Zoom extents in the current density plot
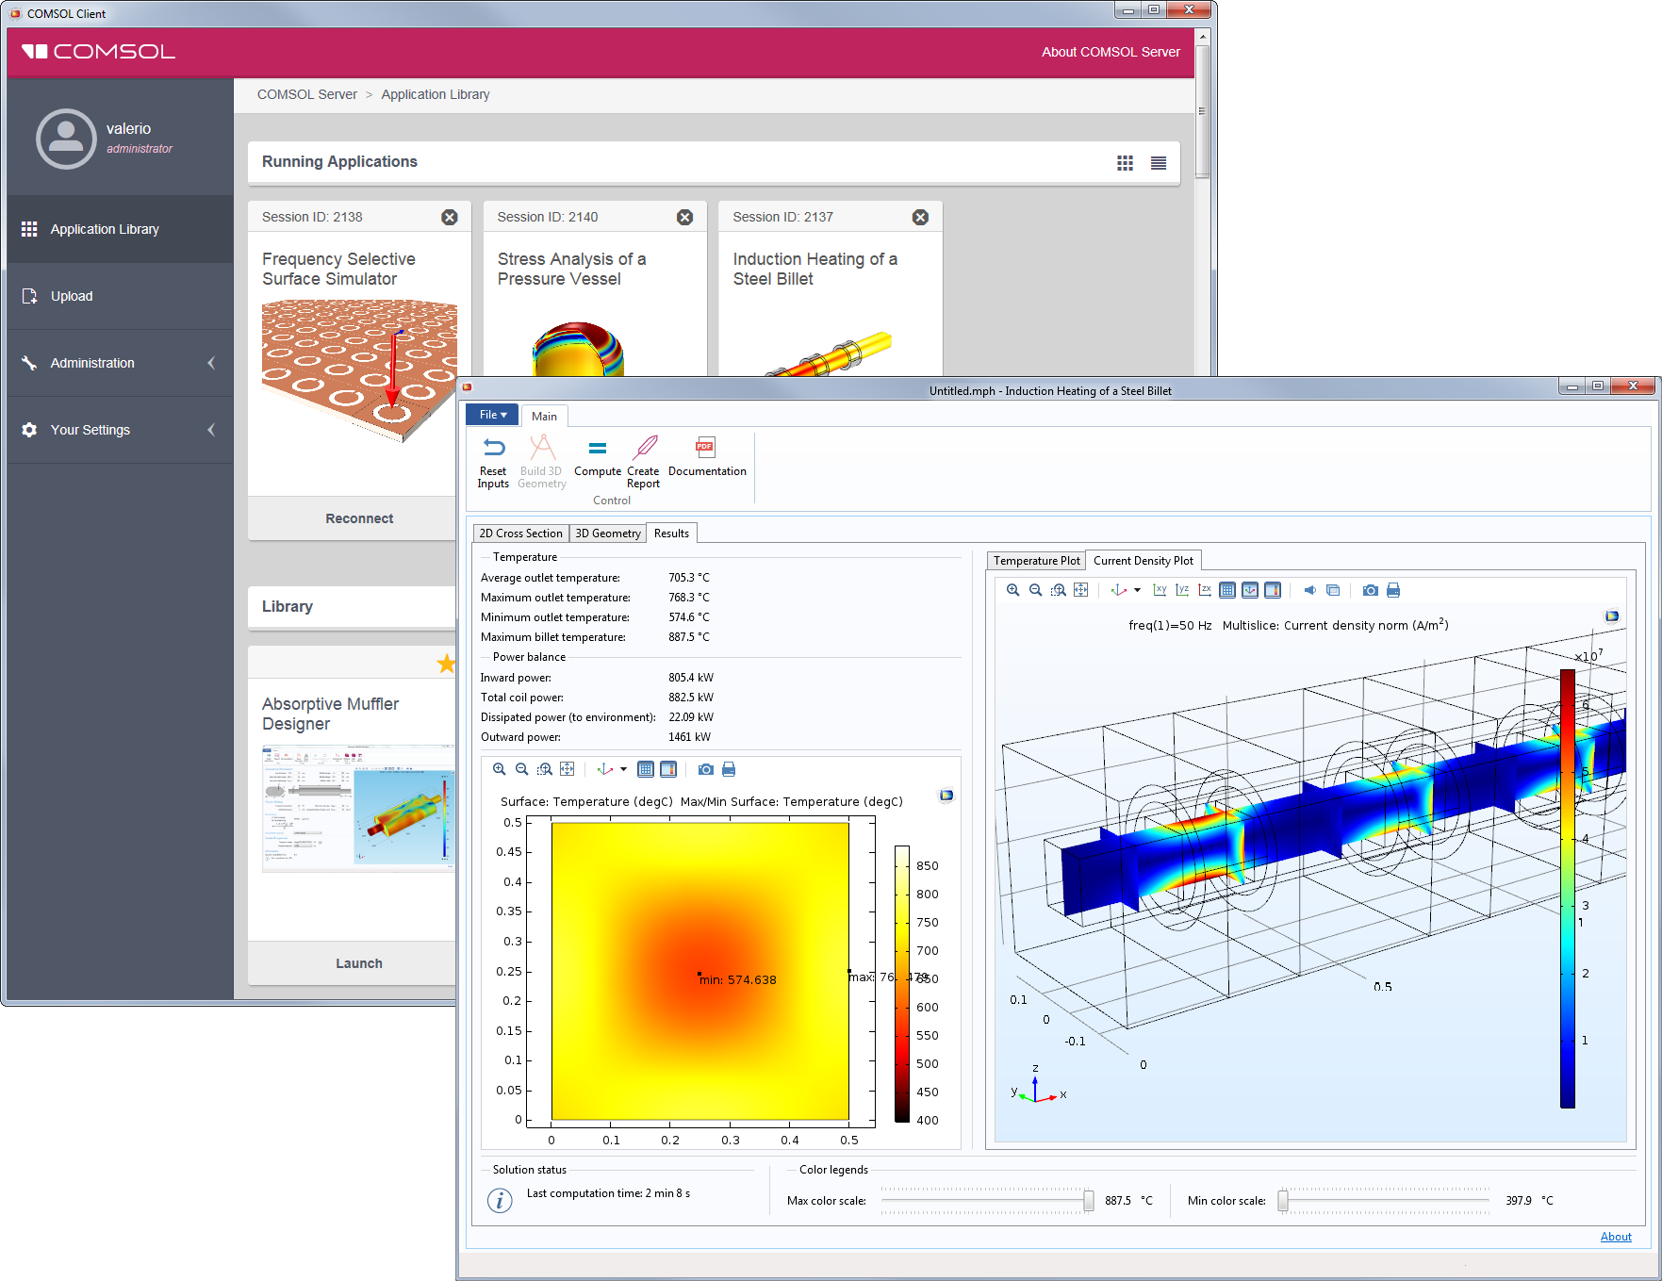 tap(1081, 590)
